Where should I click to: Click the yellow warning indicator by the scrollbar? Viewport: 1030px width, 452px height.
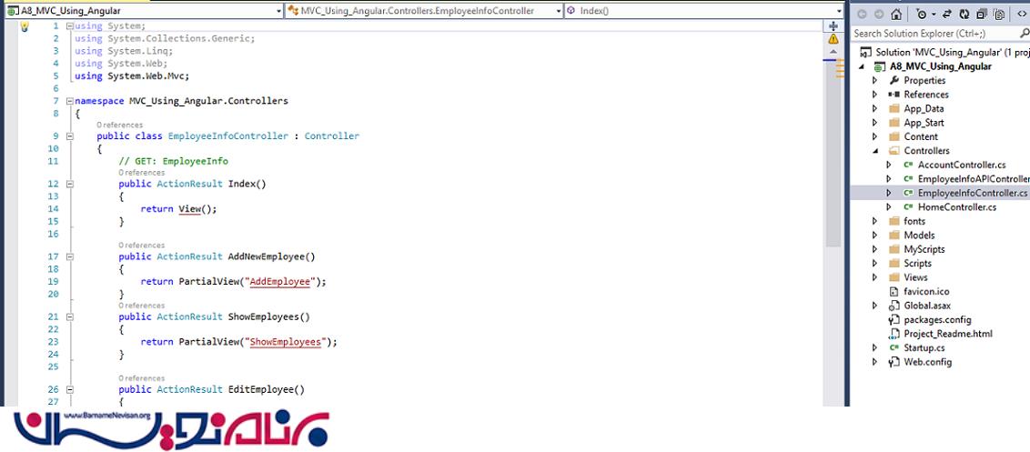(x=833, y=39)
